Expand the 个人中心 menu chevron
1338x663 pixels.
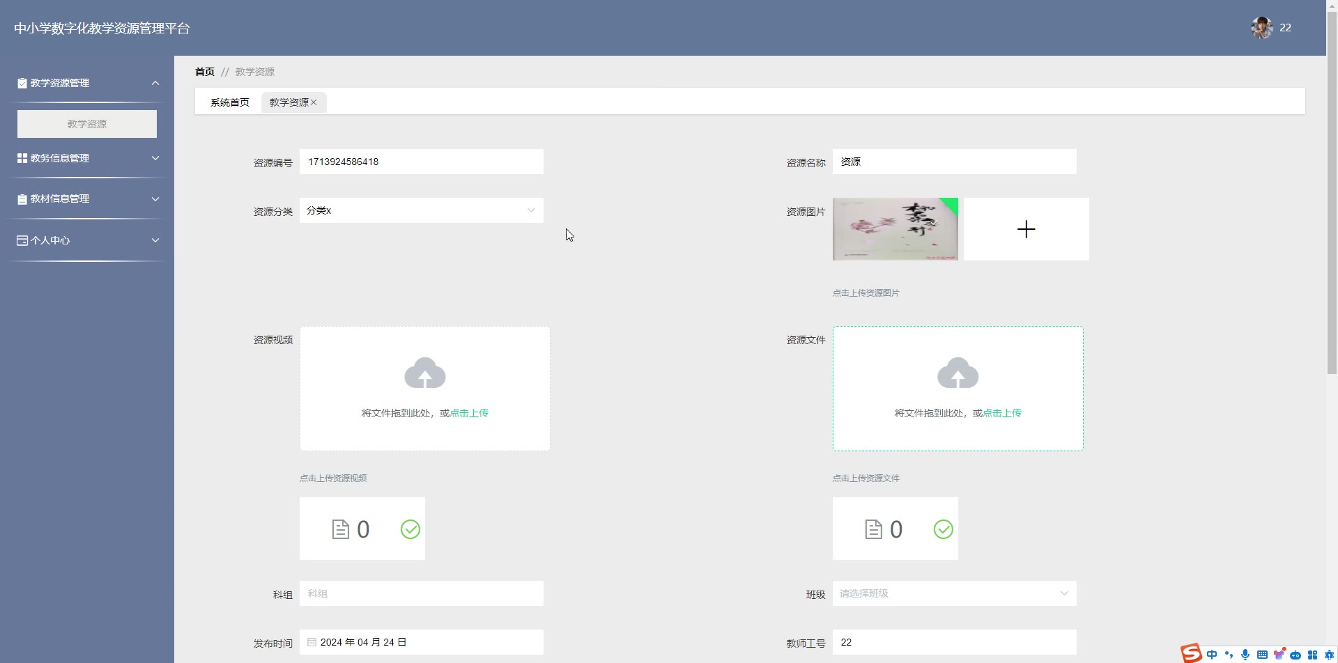[x=155, y=240]
